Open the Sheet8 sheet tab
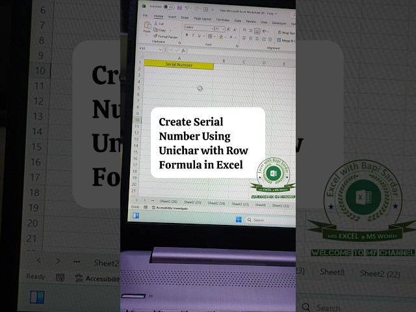The height and width of the screenshot is (312, 416). point(260,205)
